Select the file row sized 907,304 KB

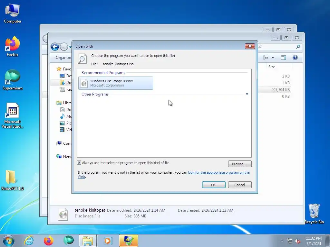[x=275, y=90]
